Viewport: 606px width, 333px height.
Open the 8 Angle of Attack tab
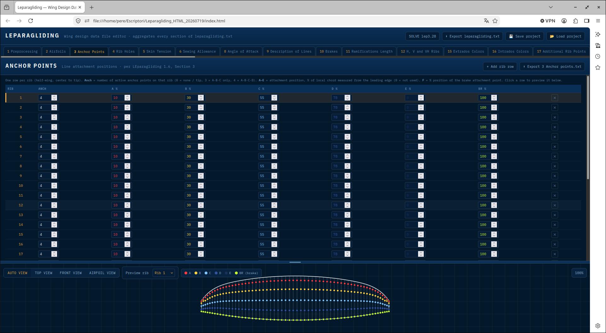point(241,51)
